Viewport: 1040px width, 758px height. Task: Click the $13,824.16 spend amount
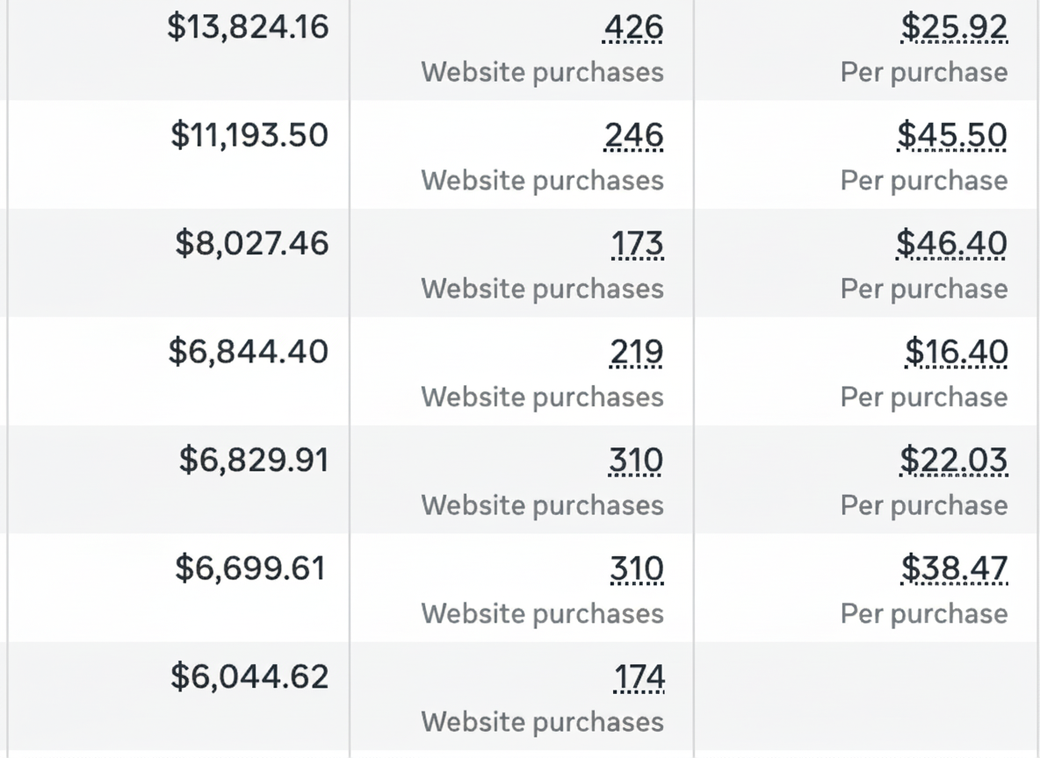pos(248,27)
